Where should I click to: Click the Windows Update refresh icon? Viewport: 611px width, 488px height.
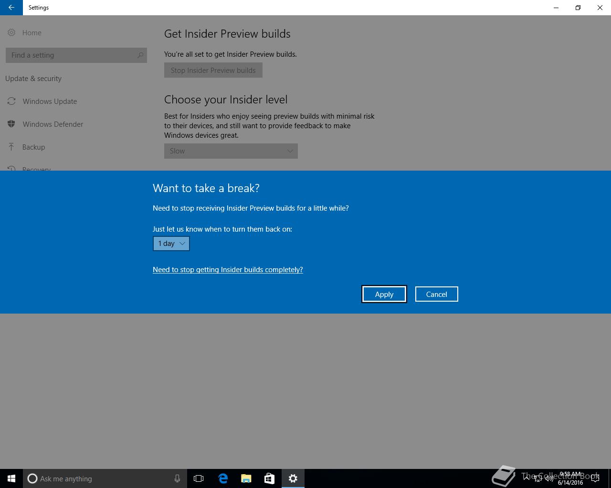click(11, 101)
